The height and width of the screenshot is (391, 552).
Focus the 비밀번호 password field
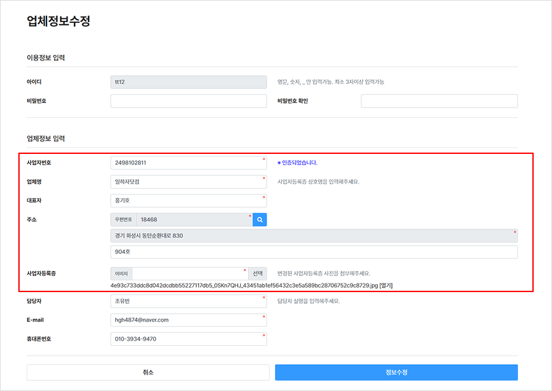tap(189, 101)
